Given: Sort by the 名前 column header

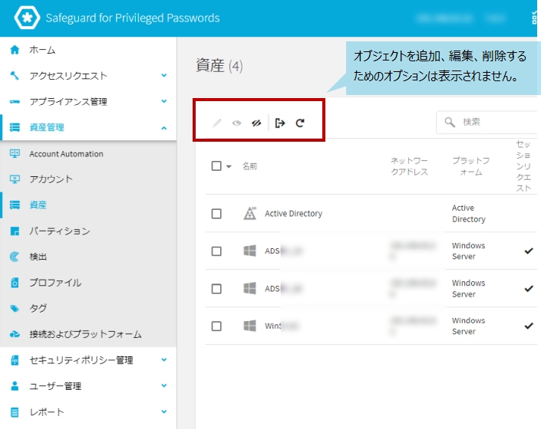Looking at the screenshot, I should [x=249, y=166].
